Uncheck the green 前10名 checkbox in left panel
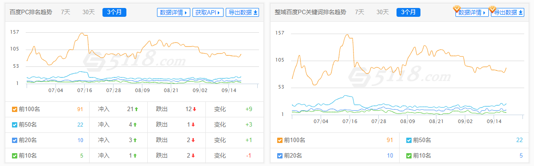Viewport: 534px width, 166px height. pos(14,155)
